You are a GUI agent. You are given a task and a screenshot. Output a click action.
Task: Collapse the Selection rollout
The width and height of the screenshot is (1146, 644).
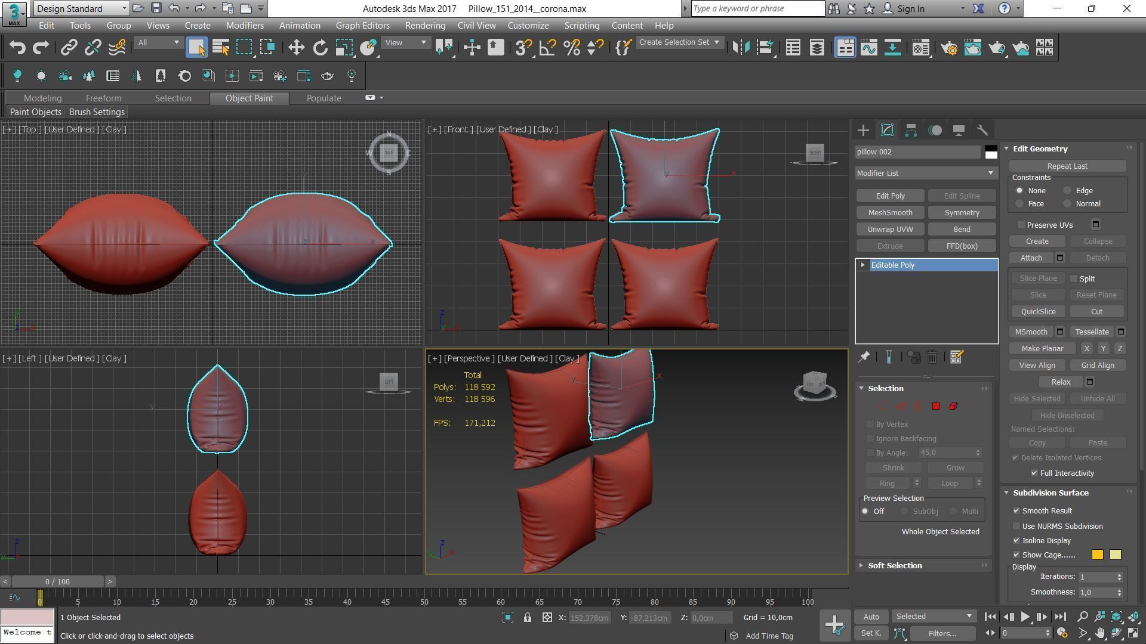[x=885, y=388]
